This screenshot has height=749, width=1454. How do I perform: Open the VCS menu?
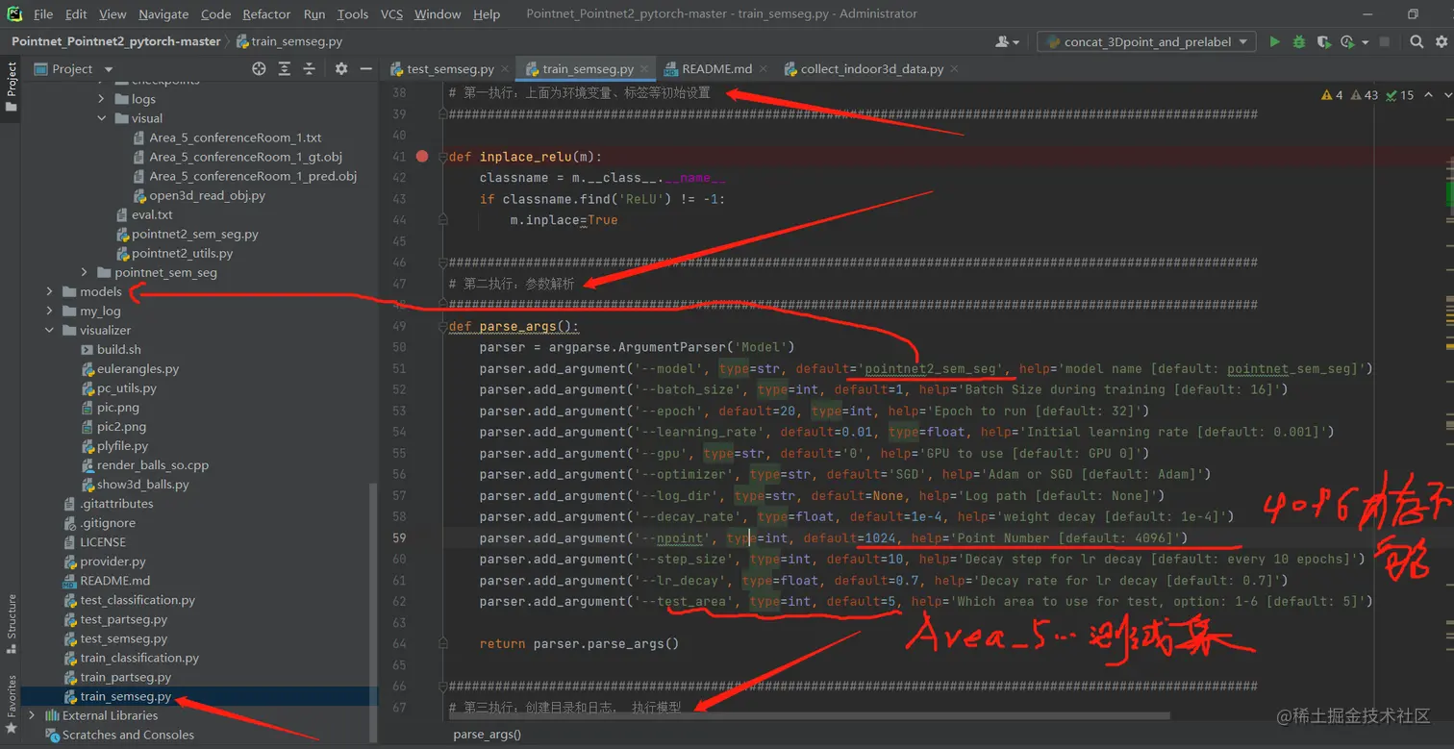click(391, 14)
